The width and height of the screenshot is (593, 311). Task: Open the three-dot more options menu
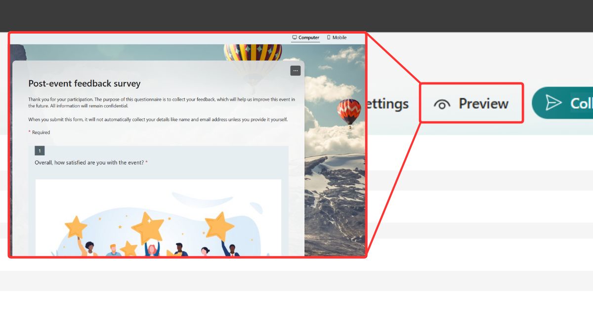[x=296, y=71]
